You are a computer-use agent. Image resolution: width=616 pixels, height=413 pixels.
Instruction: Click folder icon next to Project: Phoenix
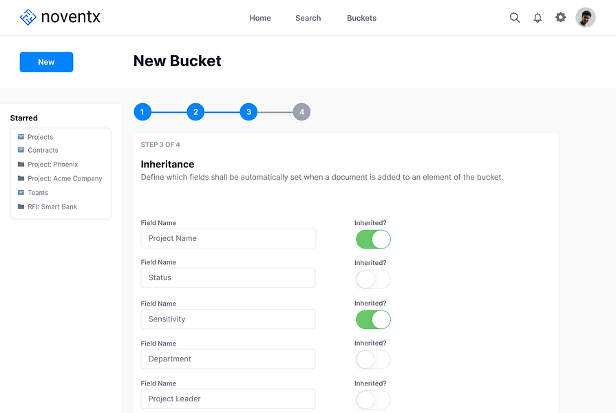click(x=21, y=165)
